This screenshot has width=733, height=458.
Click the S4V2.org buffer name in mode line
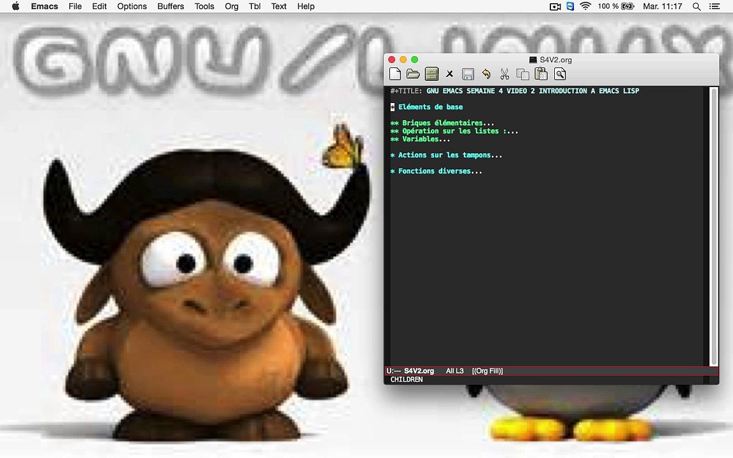tap(419, 371)
